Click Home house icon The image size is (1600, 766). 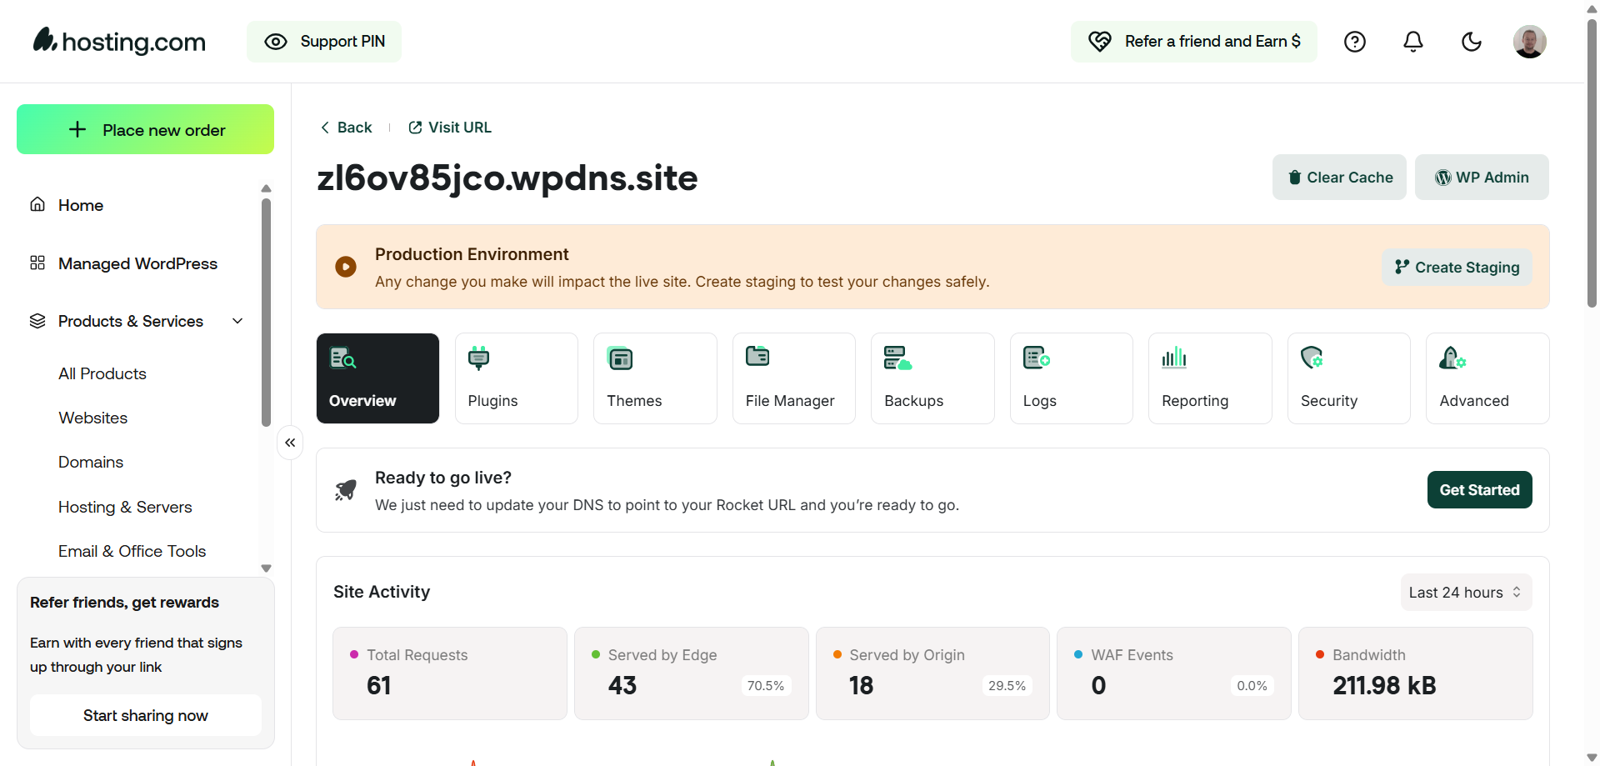37,204
